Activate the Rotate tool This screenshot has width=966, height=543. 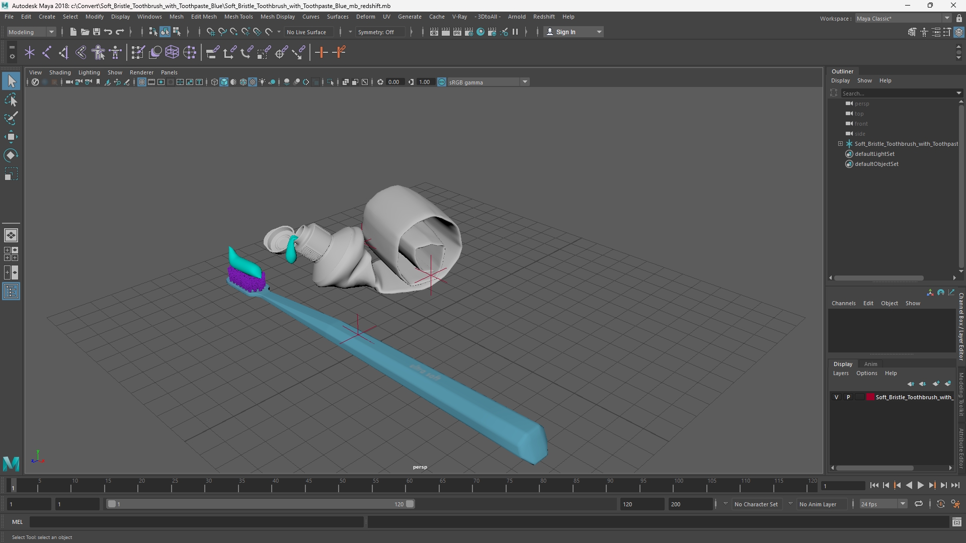[11, 155]
